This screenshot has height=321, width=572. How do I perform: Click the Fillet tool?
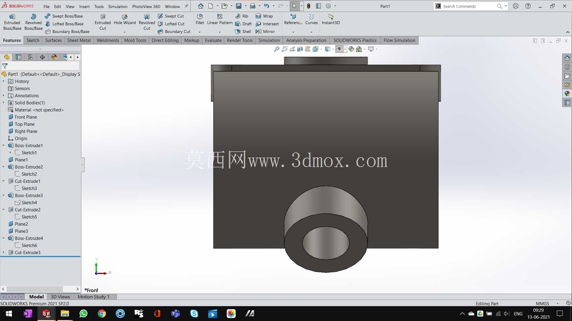200,20
